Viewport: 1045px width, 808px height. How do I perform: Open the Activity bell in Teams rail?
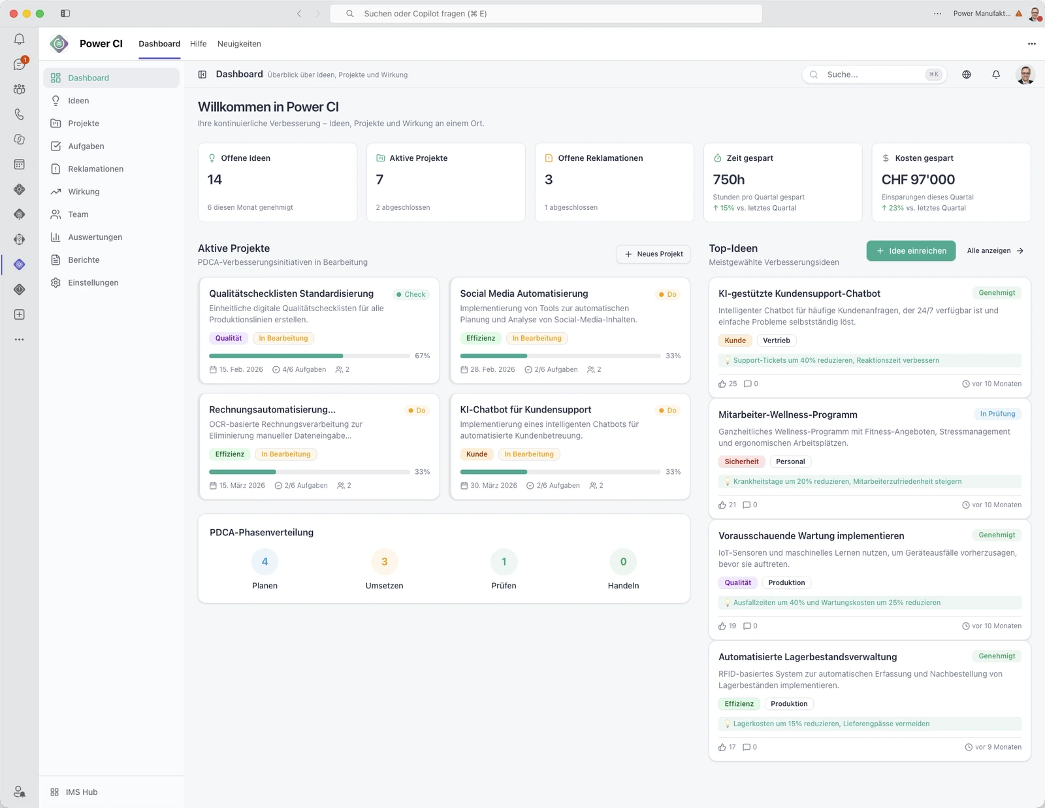click(20, 39)
